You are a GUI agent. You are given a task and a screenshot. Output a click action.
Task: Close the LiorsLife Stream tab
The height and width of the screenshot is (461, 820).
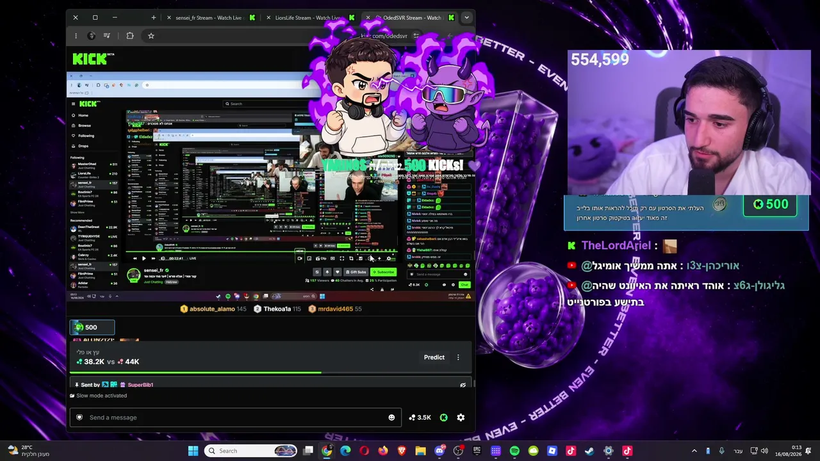268,18
